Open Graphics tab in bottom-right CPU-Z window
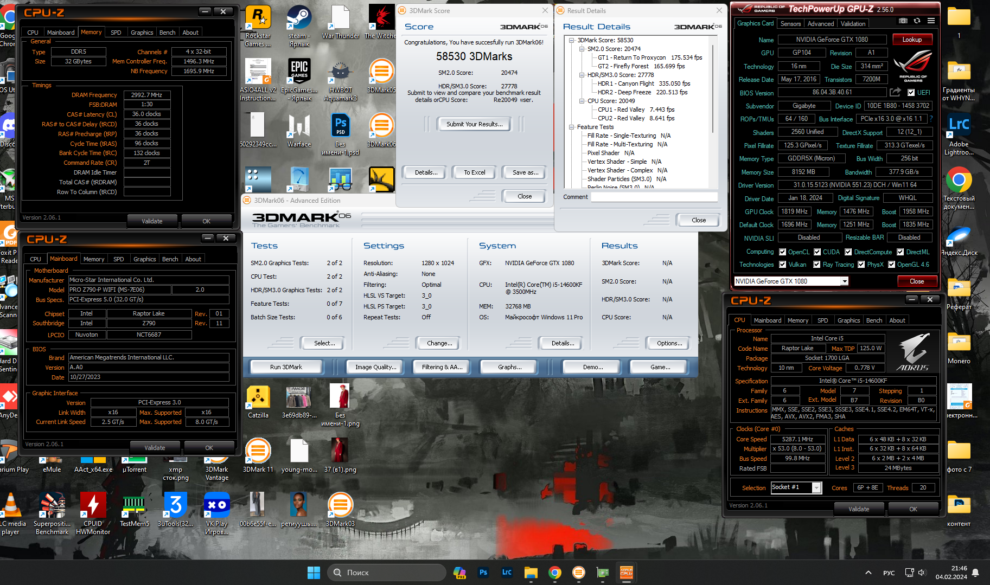Screen dimensions: 990x585 pos(849,320)
